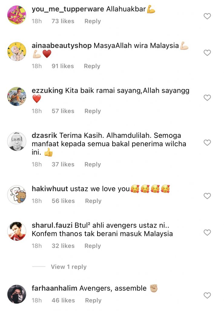This screenshot has width=224, height=311.
Task: Like the you_me_tupperware comment with heart
Action: pos(207,16)
